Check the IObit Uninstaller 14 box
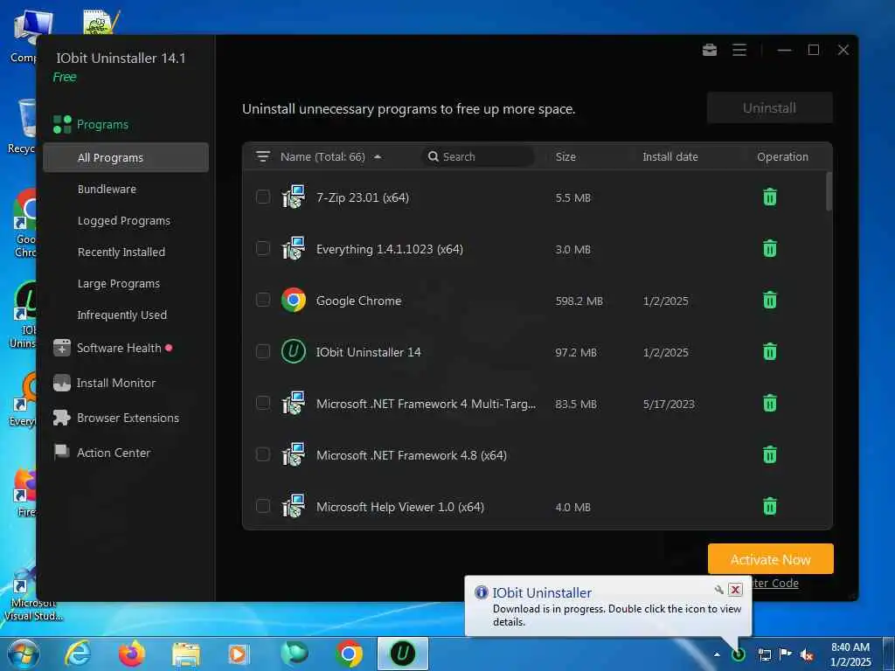895x671 pixels. (262, 351)
